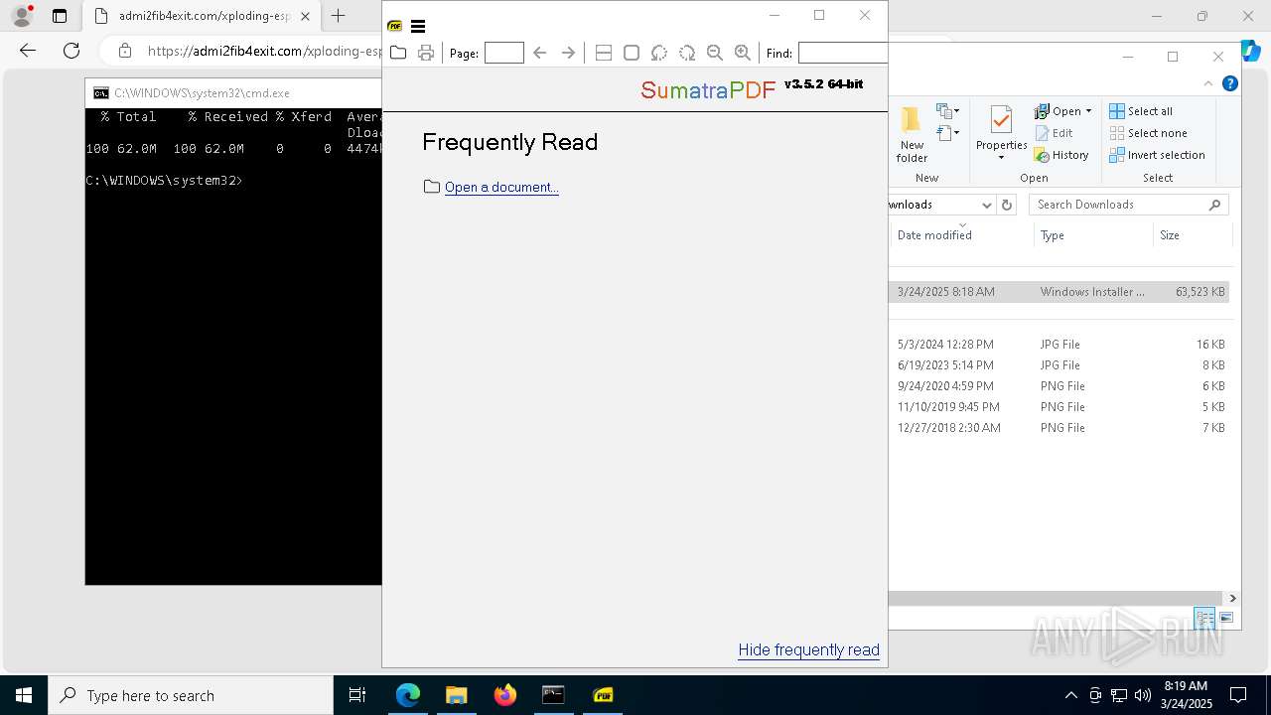This screenshot has height=715, width=1271.
Task: Show hidden system tray icons chevron
Action: (1070, 695)
